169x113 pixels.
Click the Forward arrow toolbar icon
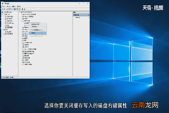tap(5, 9)
